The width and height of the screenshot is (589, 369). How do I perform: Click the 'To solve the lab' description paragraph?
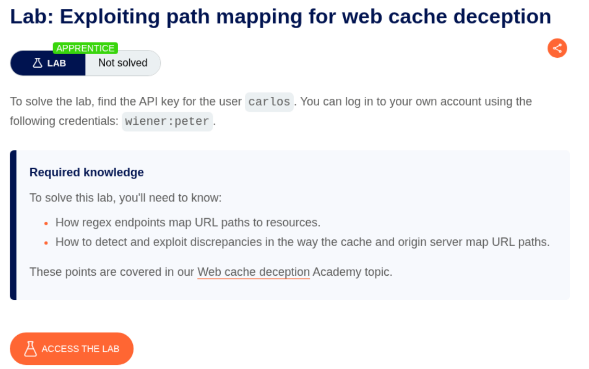pyautogui.click(x=125, y=101)
